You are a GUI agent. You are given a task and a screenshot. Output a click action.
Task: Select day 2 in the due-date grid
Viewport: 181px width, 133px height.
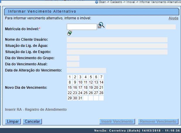click(75, 77)
